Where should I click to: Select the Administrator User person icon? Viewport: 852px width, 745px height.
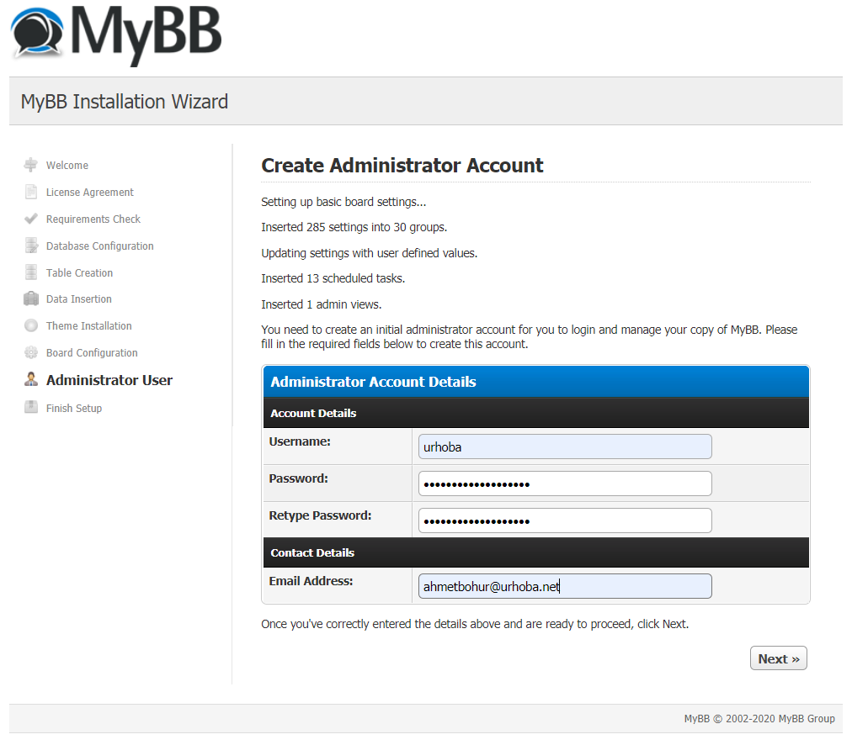[30, 379]
